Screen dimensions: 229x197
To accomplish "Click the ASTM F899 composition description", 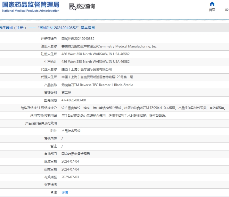I will tap(144, 108).
